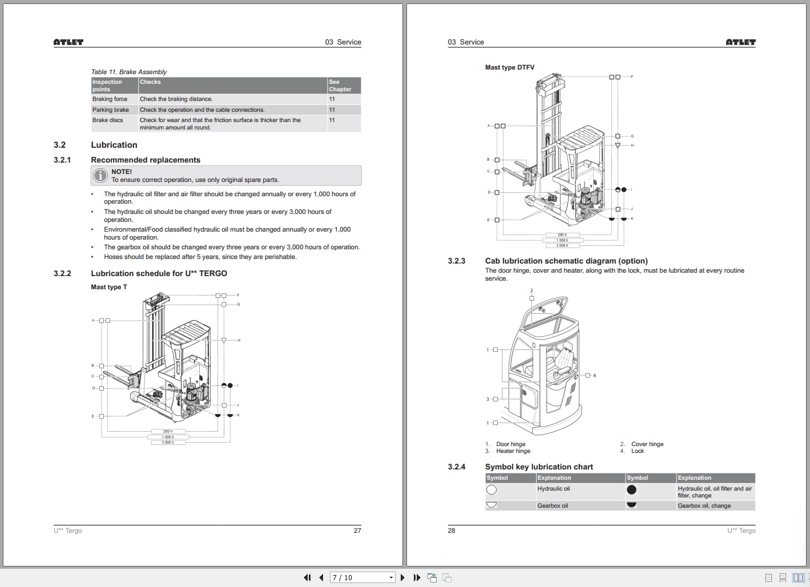Go to the last page of the document

click(x=416, y=577)
